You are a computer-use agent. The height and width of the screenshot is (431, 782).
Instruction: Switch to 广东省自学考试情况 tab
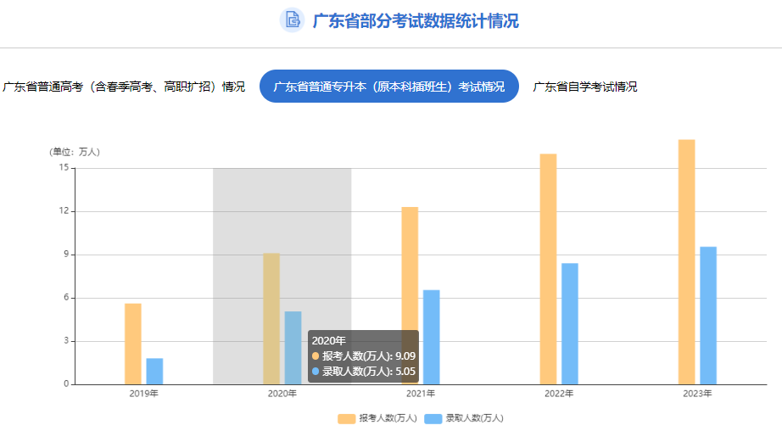(x=584, y=87)
